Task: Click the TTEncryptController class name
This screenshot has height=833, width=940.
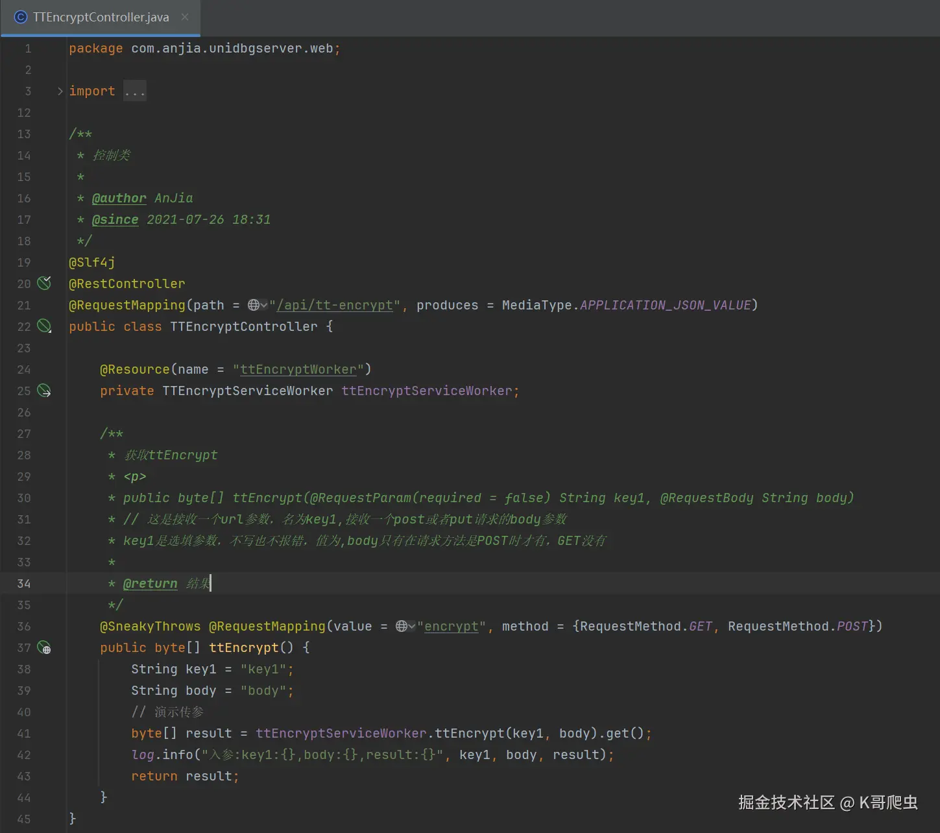Action: [x=244, y=326]
